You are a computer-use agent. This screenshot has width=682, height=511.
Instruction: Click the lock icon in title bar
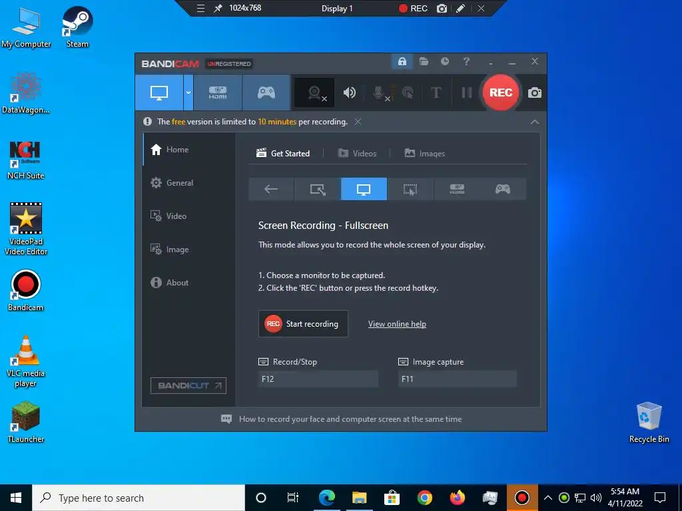(402, 62)
